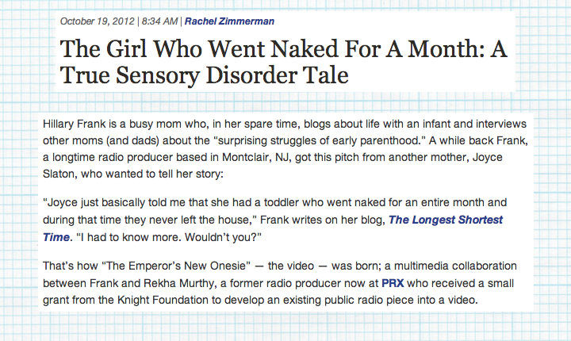Click the phrase "multimedia collaboration"
Screen dimensions: 571x341
coord(454,264)
